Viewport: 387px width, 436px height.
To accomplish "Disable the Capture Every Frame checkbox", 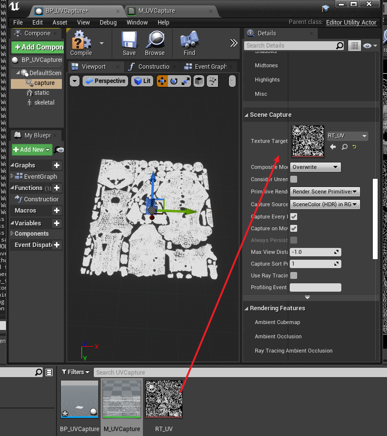I will (x=294, y=217).
